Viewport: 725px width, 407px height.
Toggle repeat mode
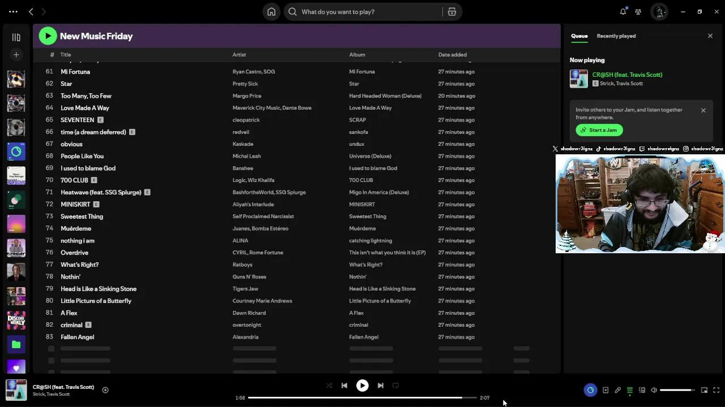[396, 386]
